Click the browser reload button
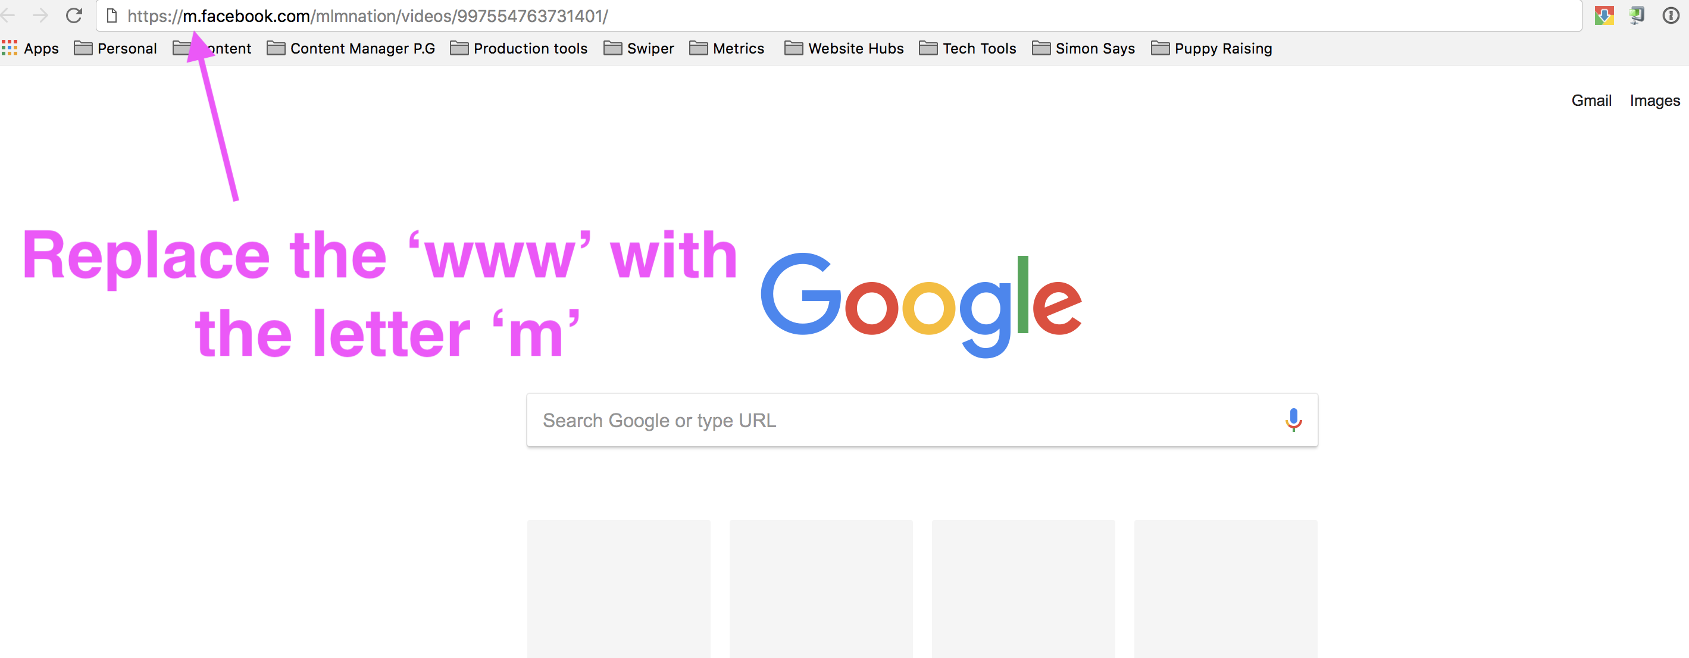 (74, 15)
